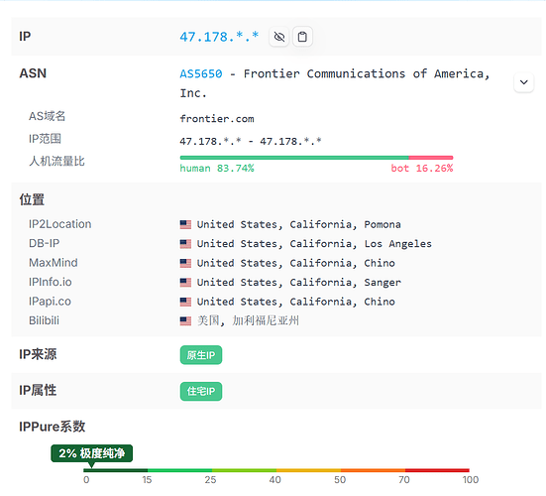
Task: Copy IP address with clipboard icon
Action: tap(302, 37)
